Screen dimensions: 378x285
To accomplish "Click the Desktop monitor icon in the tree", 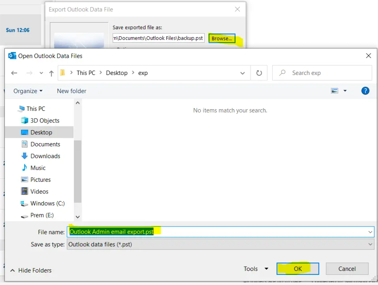I will (24, 132).
